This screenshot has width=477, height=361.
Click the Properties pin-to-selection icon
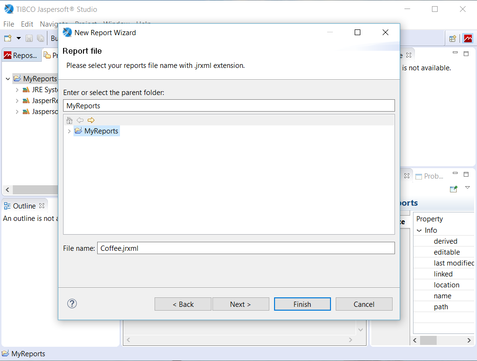click(x=454, y=189)
